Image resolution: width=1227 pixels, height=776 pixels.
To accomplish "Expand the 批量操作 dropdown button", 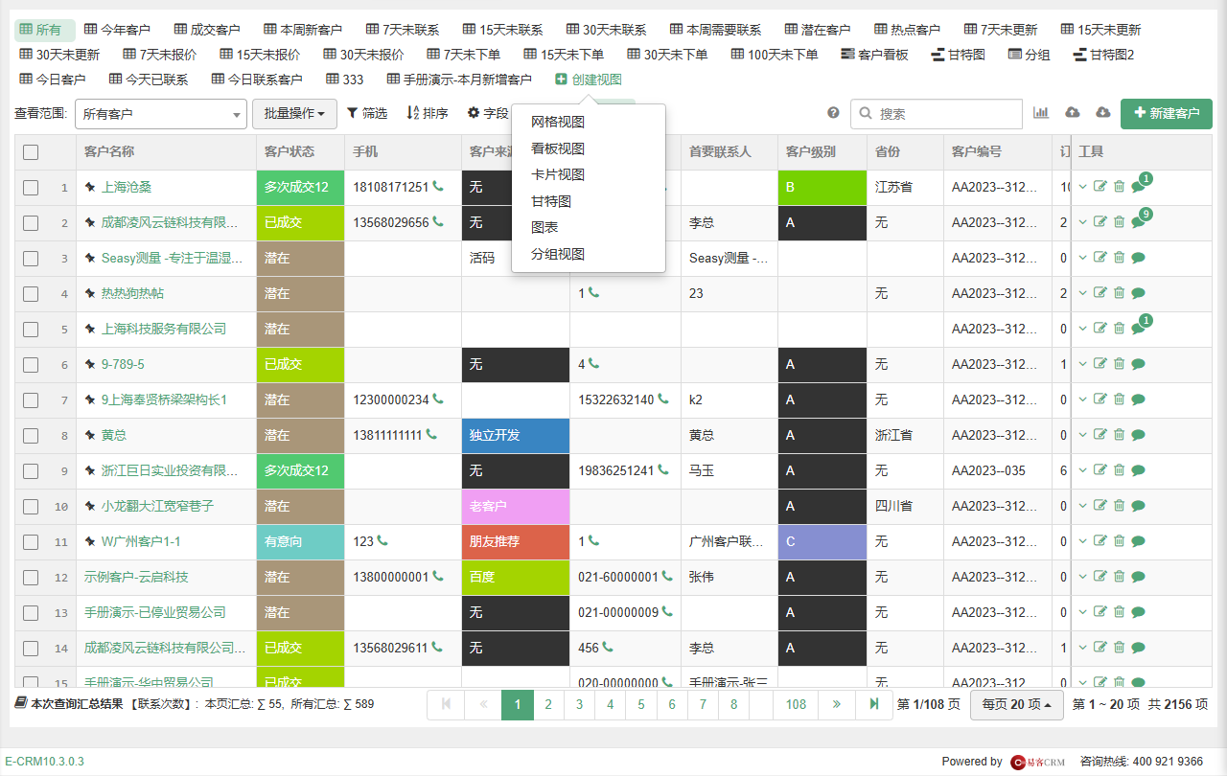I will [x=294, y=114].
